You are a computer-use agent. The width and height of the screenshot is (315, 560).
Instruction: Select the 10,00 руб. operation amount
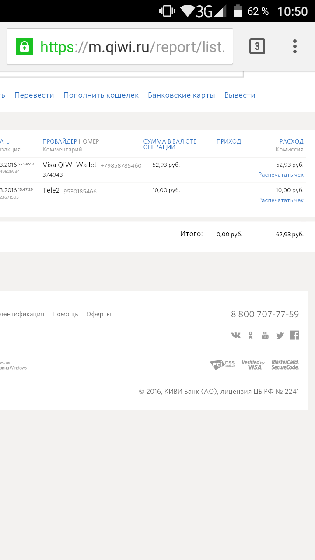[166, 190]
